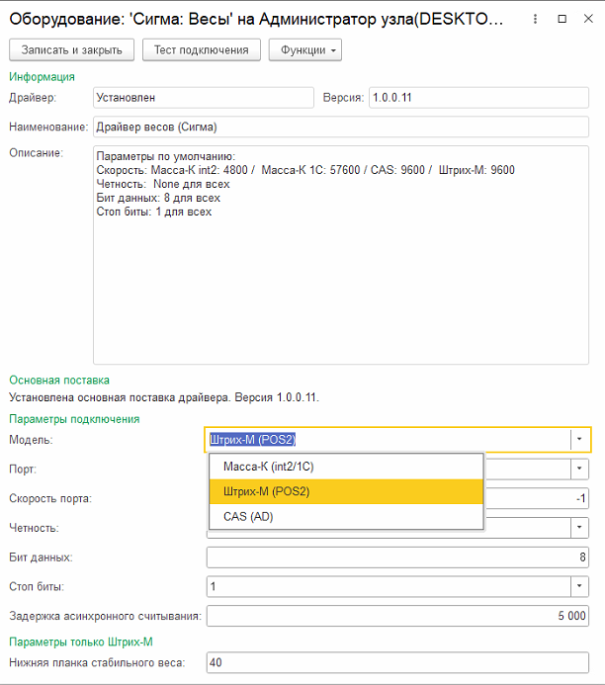Expand the 'Порт' dropdown arrow
This screenshot has height=685, width=605.
579,469
